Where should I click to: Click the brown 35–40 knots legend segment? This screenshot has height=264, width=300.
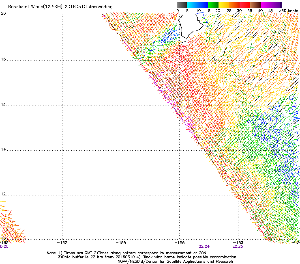(x=255, y=5)
